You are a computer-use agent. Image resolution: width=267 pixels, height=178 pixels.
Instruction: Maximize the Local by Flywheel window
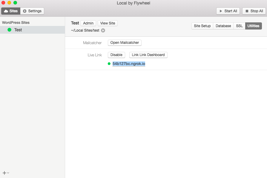click(x=15, y=3)
